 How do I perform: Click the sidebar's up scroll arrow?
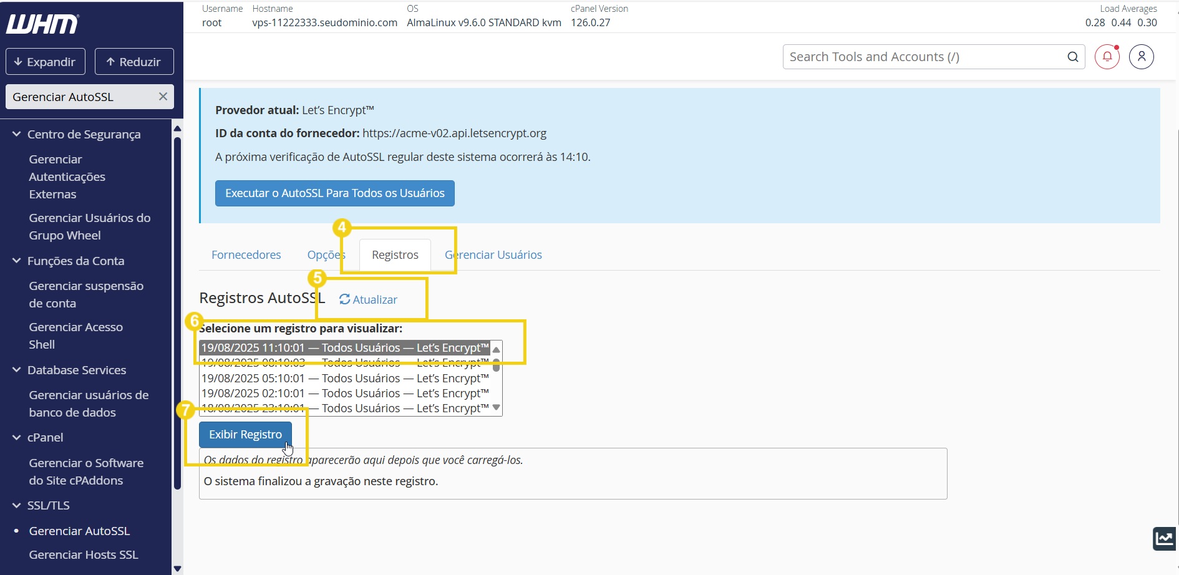pyautogui.click(x=177, y=128)
